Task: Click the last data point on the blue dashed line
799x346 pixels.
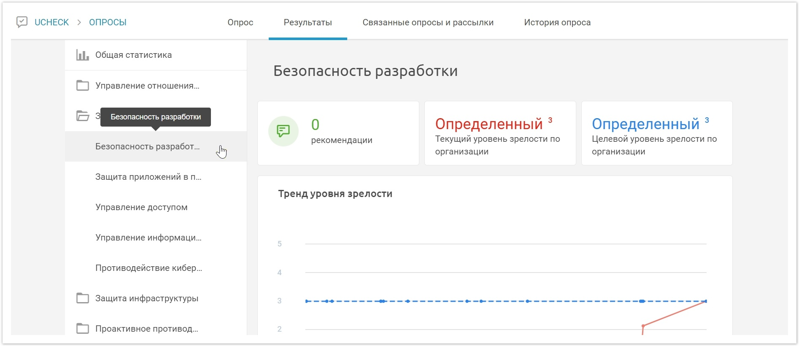Action: point(705,301)
